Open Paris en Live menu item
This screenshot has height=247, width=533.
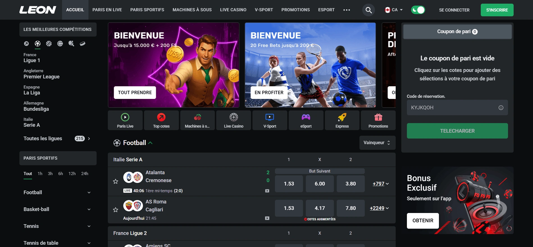pos(107,10)
